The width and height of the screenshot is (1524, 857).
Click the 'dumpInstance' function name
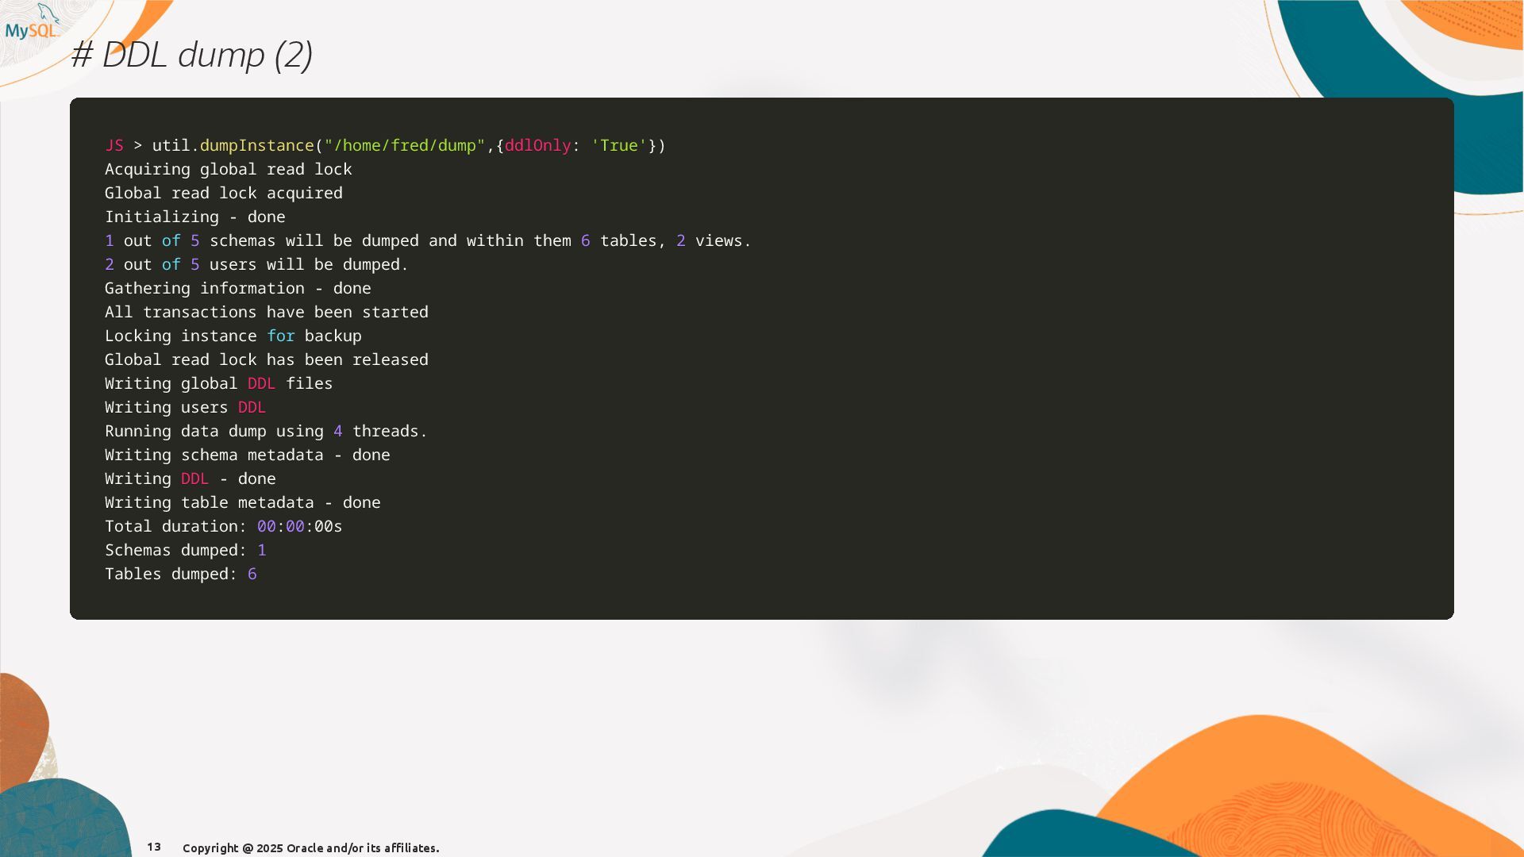click(x=256, y=145)
